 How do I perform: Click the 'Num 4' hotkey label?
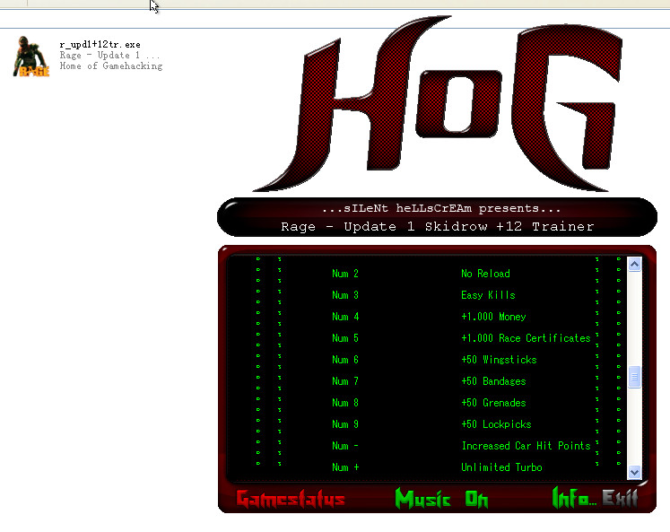345,317
